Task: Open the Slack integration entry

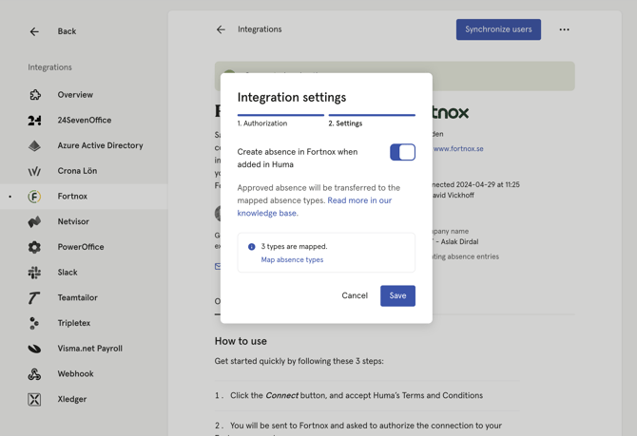Action: (x=84, y=273)
